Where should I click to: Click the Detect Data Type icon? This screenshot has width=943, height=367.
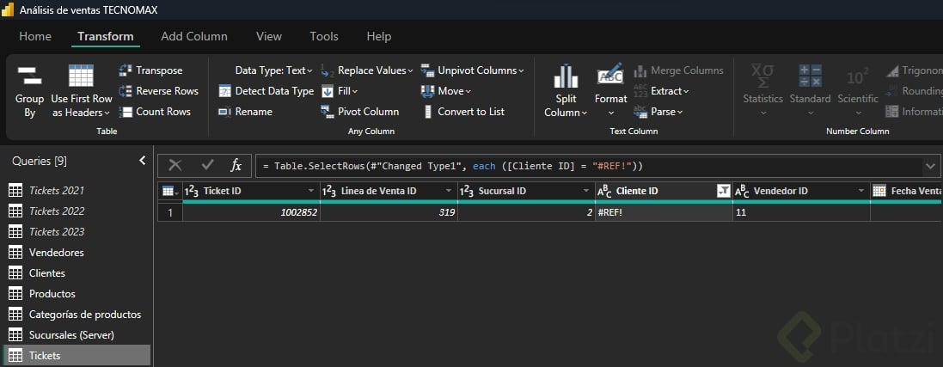(x=224, y=91)
